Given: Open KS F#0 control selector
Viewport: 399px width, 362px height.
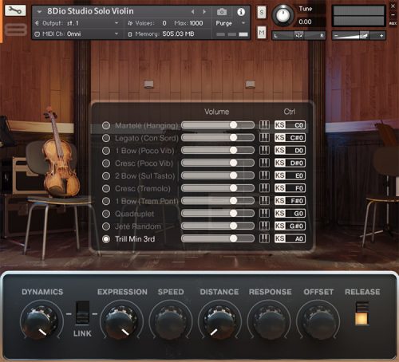Looking at the screenshot, I should (290, 201).
